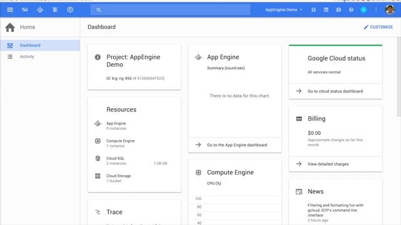401x225 pixels.
Task: Click the Activity list icon in sidebar
Action: point(10,57)
